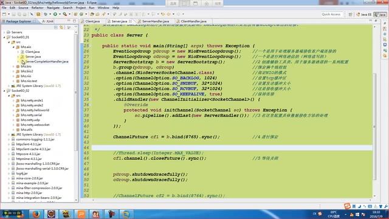Click the New Java Class icon

point(81,15)
